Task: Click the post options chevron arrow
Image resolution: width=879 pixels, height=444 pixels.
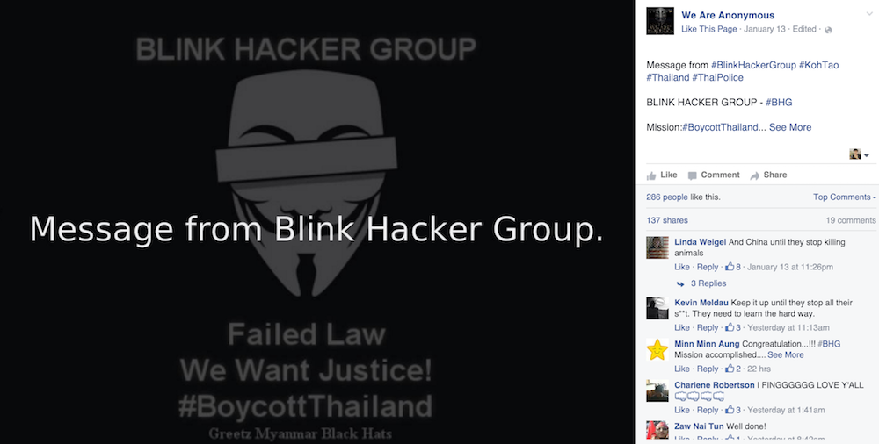Action: tap(869, 13)
